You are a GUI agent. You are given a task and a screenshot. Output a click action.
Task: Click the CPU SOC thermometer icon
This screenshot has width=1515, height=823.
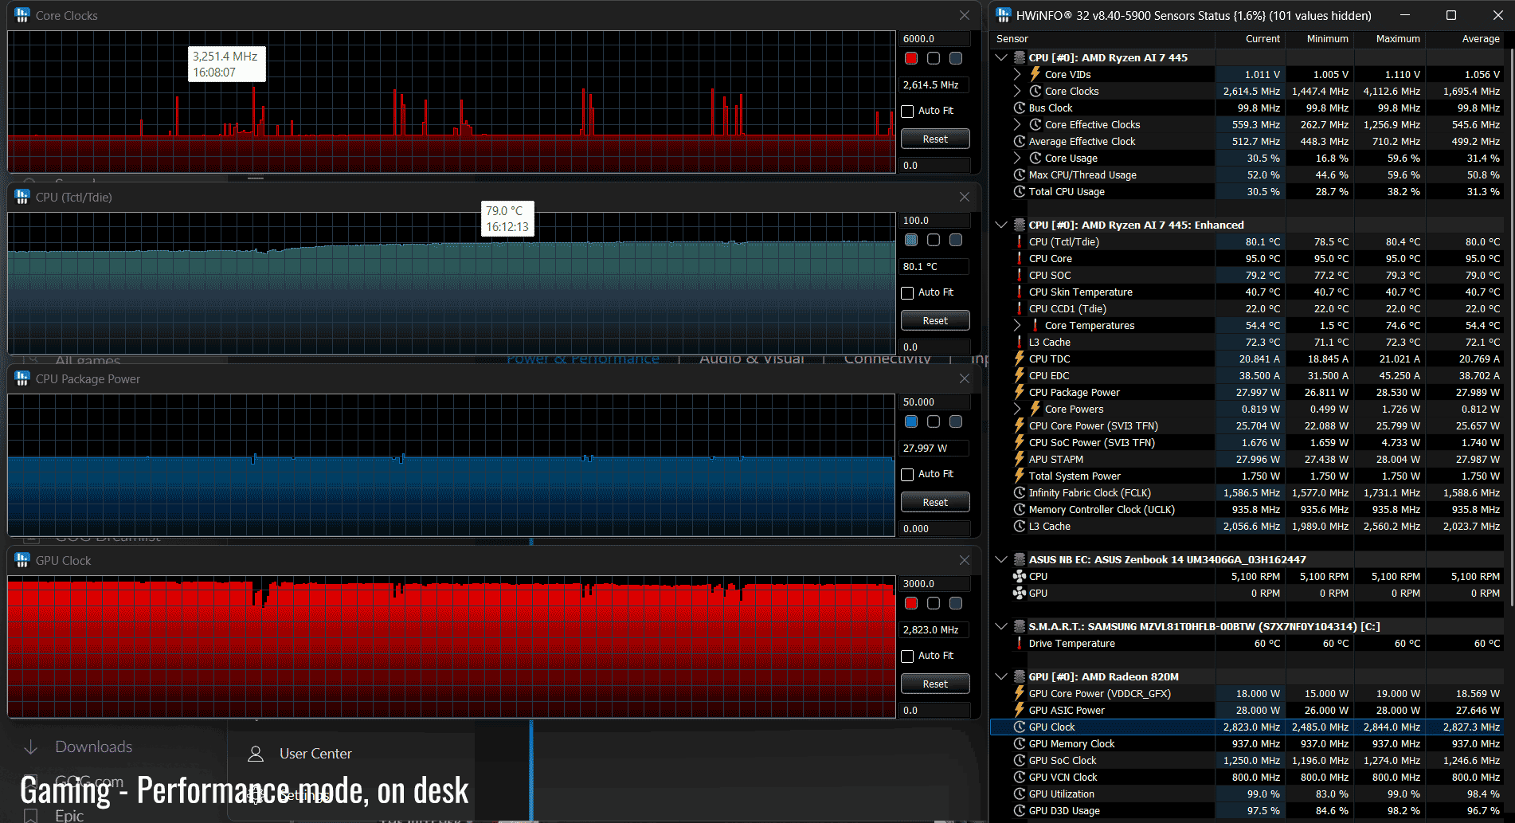(x=1020, y=275)
